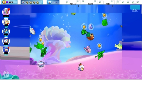Open the friends sidebar icon
The height and width of the screenshot is (106, 142).
pos(6,50)
